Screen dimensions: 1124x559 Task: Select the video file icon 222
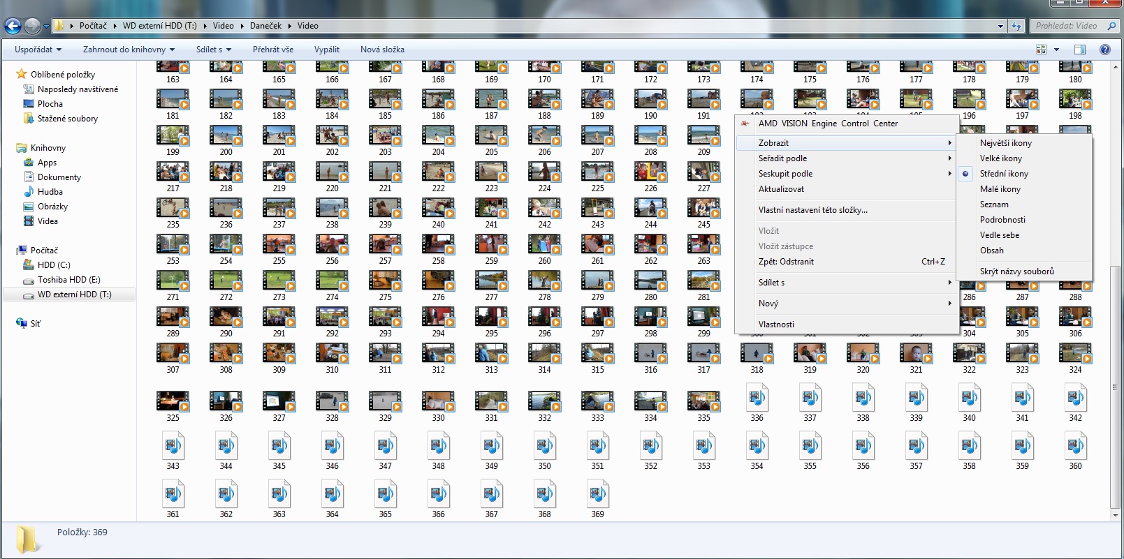click(438, 172)
